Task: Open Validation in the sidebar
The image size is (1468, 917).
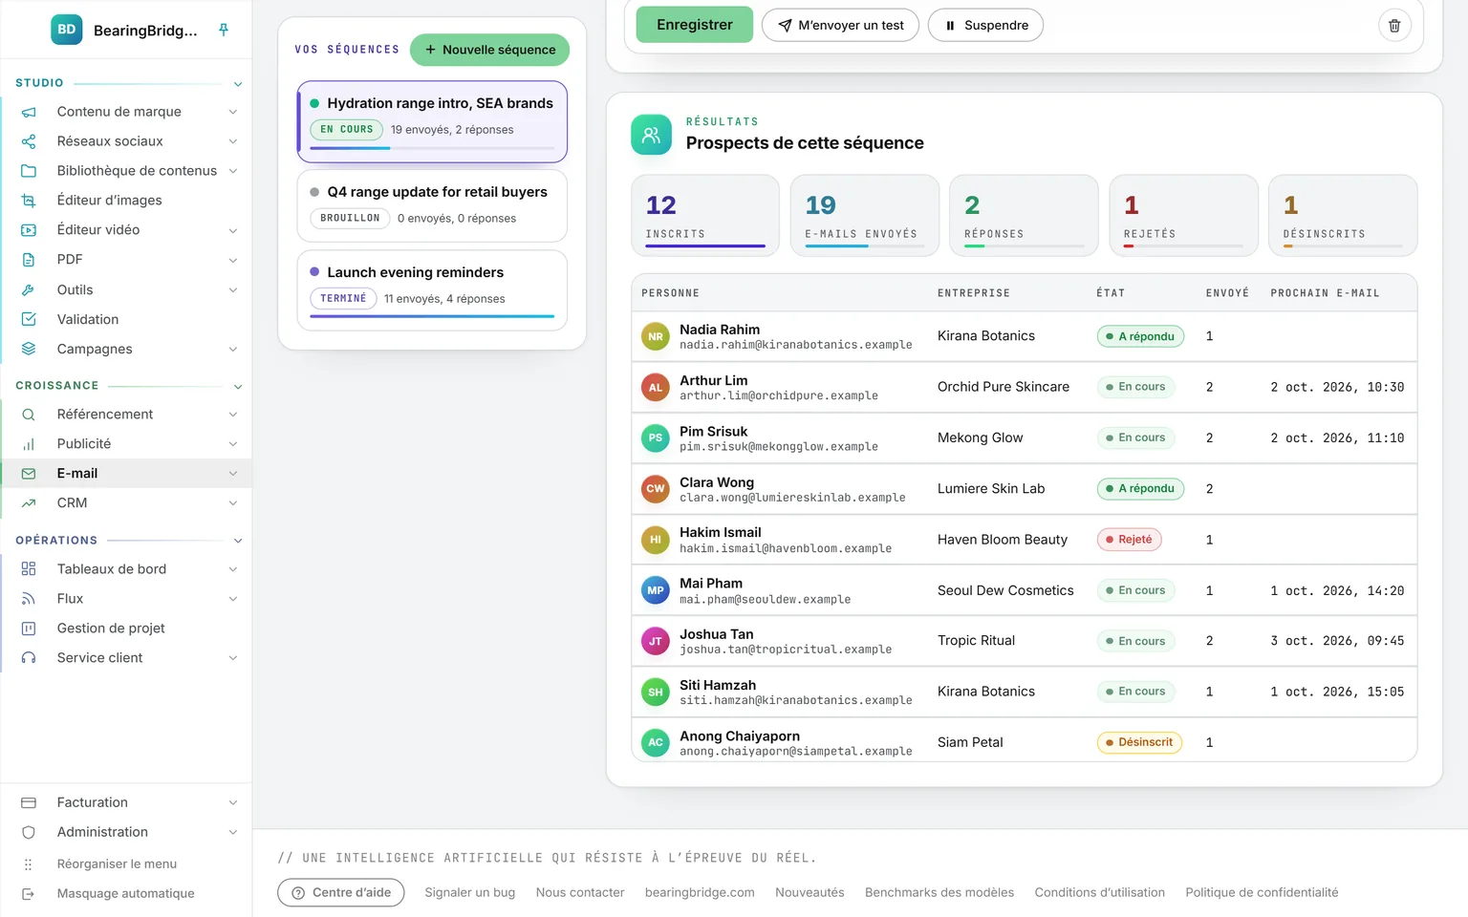Action: [126, 319]
